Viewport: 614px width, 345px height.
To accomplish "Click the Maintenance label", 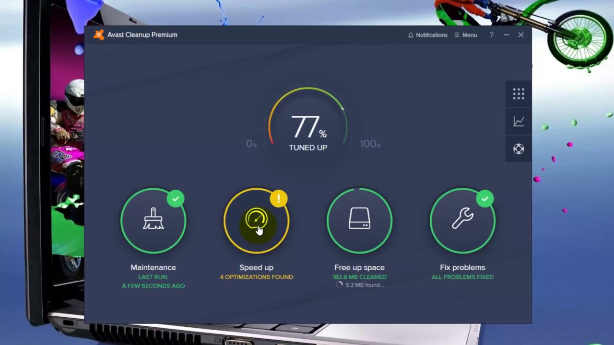I will 153,267.
